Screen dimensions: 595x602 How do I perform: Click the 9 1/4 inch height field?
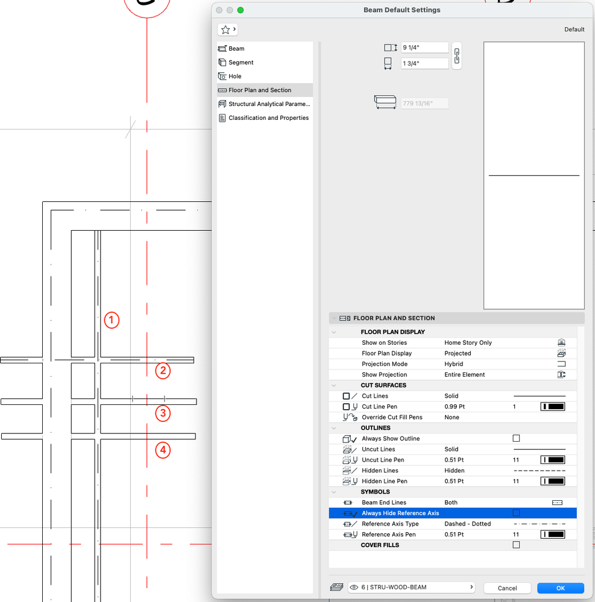pos(425,47)
